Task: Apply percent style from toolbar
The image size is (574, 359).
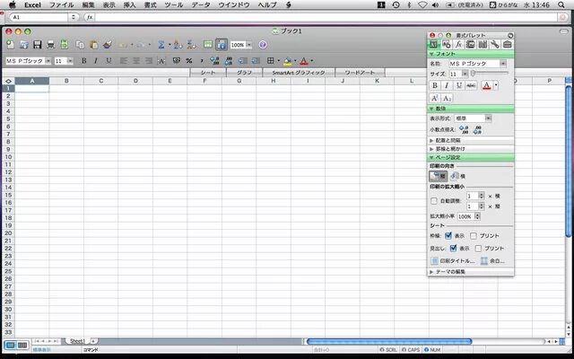Action: [x=189, y=61]
